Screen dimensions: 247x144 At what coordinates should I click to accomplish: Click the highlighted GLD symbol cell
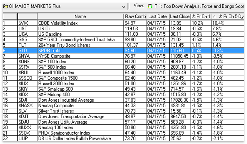click(28, 51)
